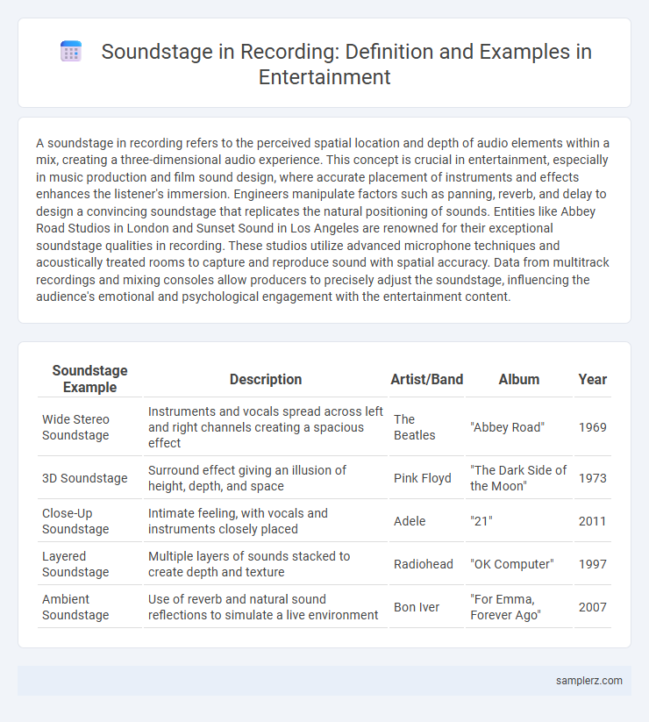Click the calendar grid icon beside the title
The height and width of the screenshot is (722, 649).
[x=71, y=51]
